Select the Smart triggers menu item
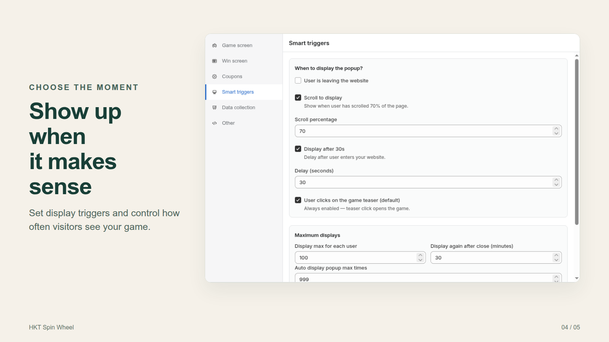The width and height of the screenshot is (609, 342). (x=244, y=92)
